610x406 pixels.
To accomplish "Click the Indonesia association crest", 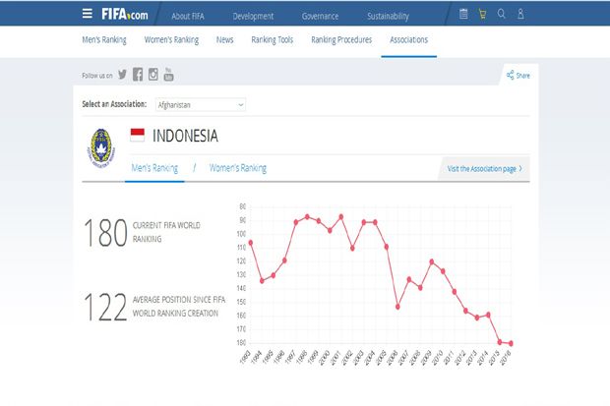I will (x=100, y=147).
